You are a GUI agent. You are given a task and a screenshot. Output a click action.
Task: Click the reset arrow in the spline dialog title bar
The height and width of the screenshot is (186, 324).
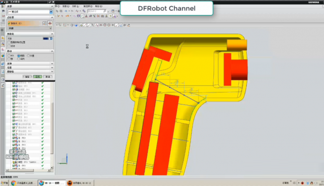click(49, 2)
